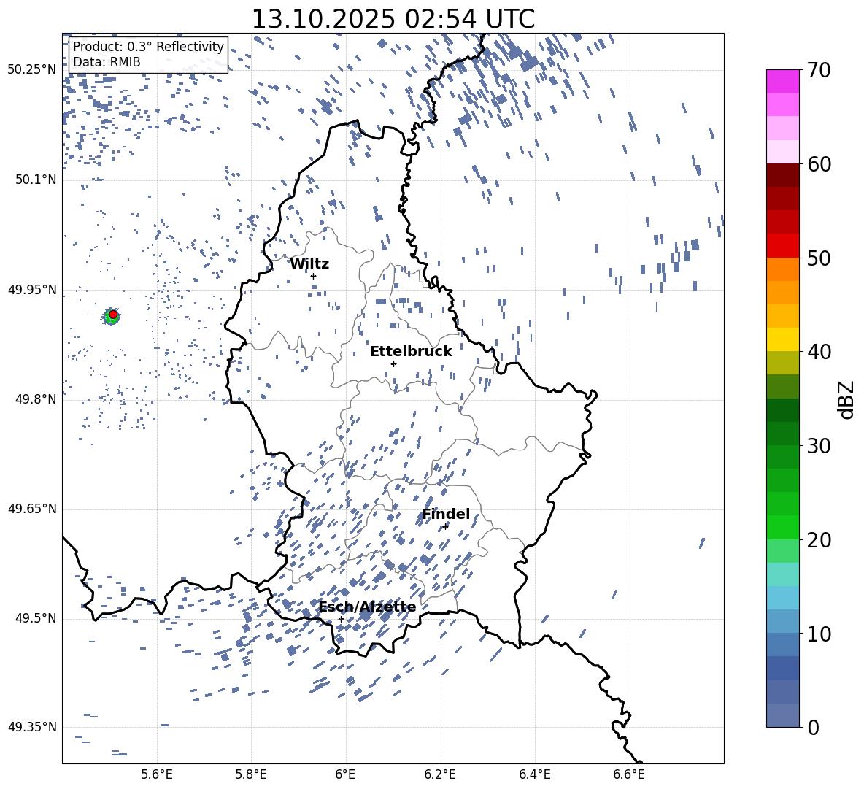This screenshot has height=789, width=864.
Task: Click the Wiltz cross marker
Action: (x=314, y=276)
